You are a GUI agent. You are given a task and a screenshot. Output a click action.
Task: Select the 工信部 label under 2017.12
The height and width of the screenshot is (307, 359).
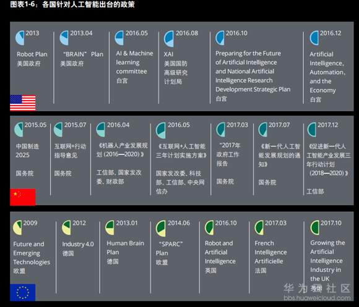(315, 191)
